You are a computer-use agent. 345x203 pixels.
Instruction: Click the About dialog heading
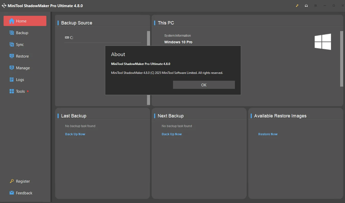click(118, 54)
